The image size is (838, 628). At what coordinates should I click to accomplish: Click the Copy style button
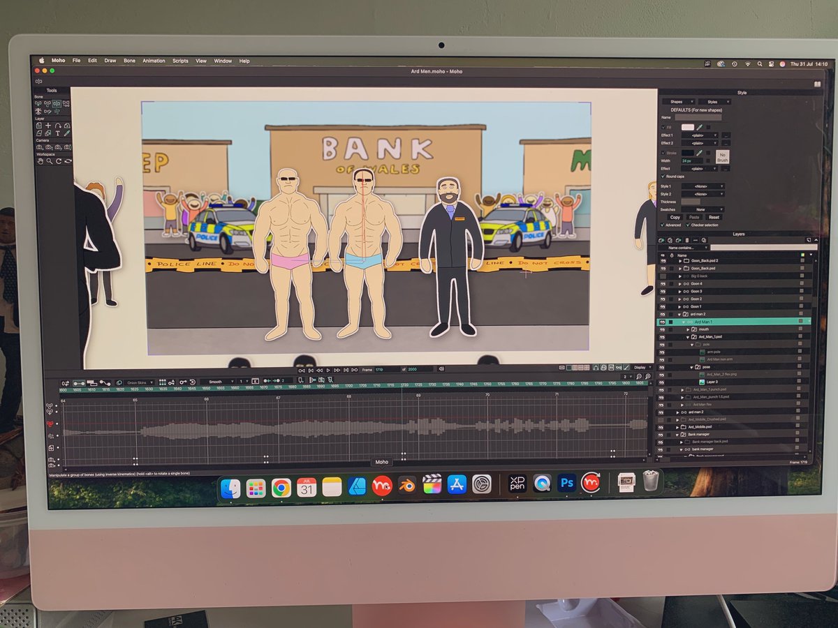675,217
